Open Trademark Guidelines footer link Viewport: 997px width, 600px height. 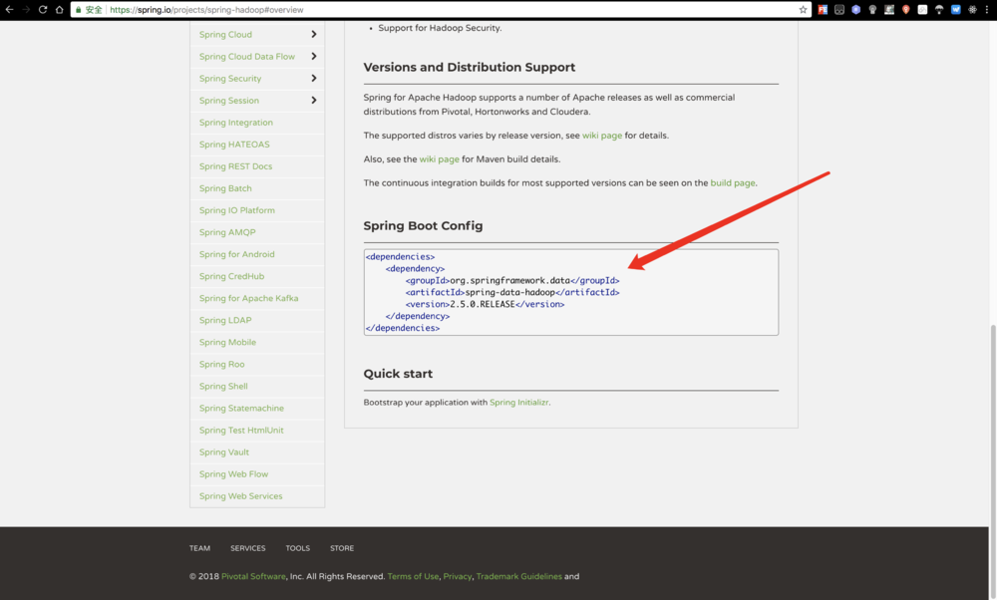518,576
